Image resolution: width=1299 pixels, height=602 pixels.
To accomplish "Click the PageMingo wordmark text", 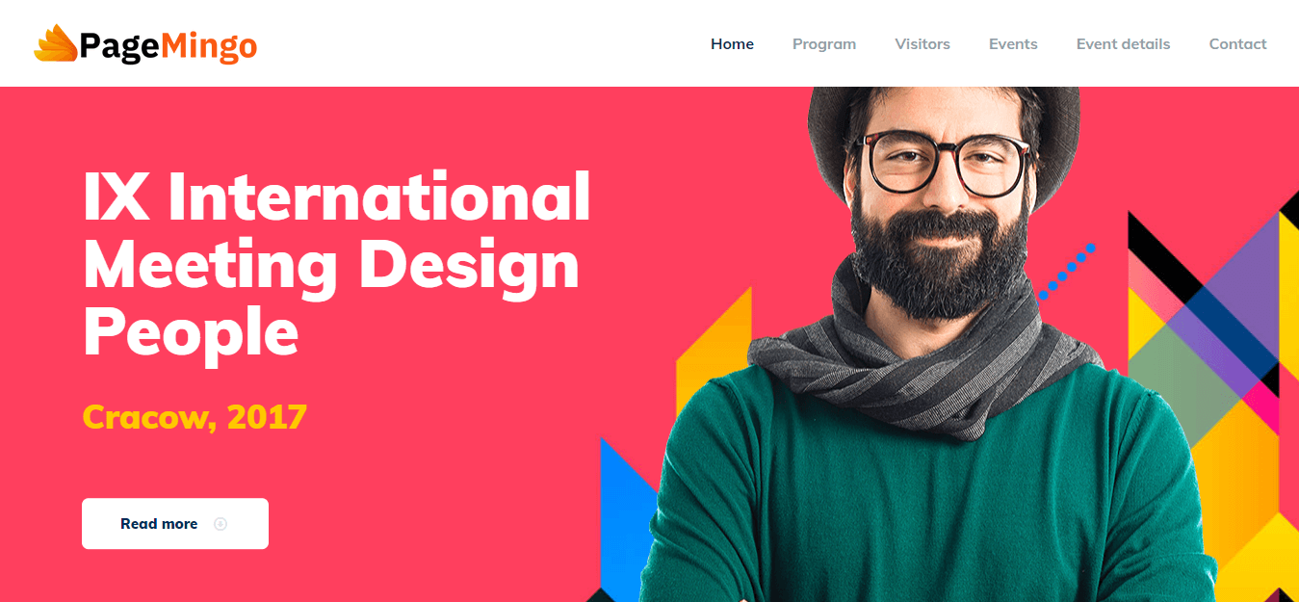I will click(x=169, y=45).
